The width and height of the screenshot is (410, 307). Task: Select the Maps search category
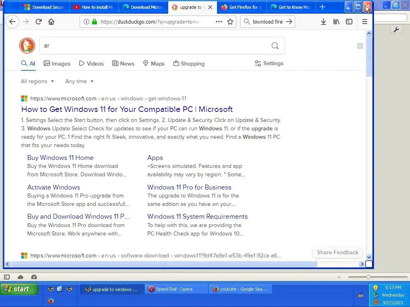click(x=154, y=64)
